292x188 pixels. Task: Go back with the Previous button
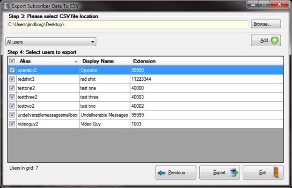(176, 173)
